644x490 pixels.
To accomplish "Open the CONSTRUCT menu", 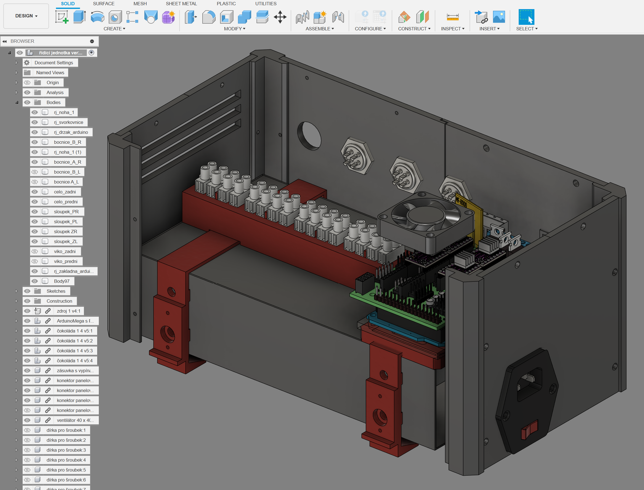I will 414,29.
